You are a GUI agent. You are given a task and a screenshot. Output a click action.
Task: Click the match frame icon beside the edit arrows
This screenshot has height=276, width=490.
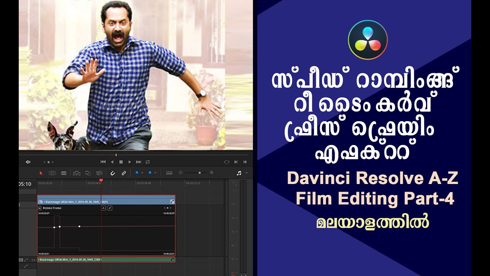click(x=227, y=162)
